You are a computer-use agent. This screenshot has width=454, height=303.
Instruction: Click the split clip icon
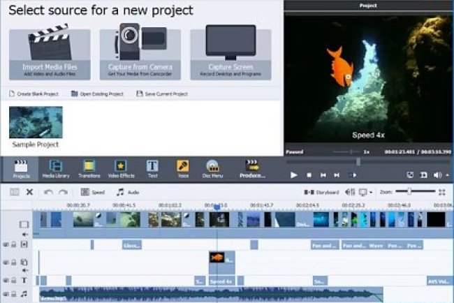click(15, 191)
